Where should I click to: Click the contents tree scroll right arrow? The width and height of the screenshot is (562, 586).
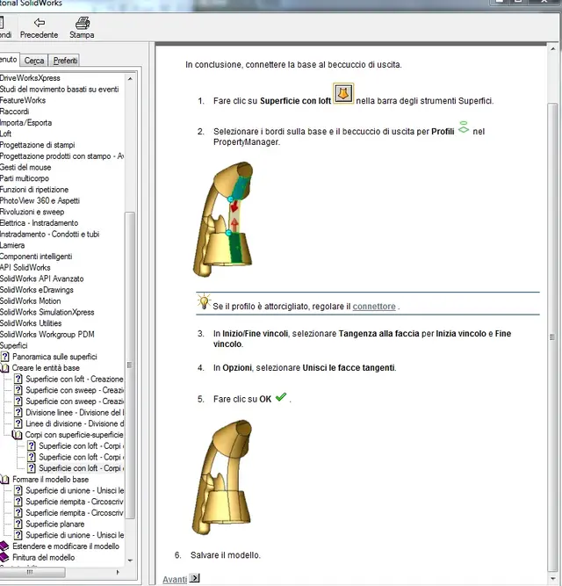[x=118, y=572]
